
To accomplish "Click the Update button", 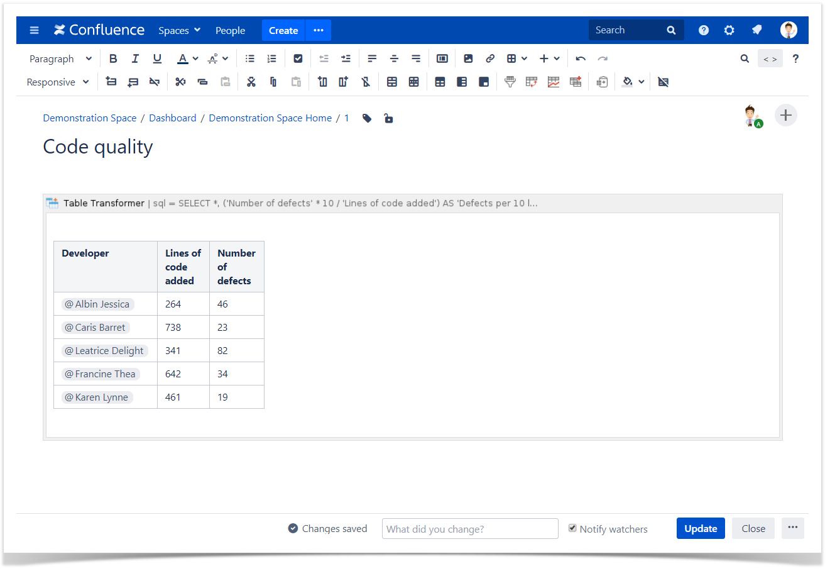I will coord(701,528).
